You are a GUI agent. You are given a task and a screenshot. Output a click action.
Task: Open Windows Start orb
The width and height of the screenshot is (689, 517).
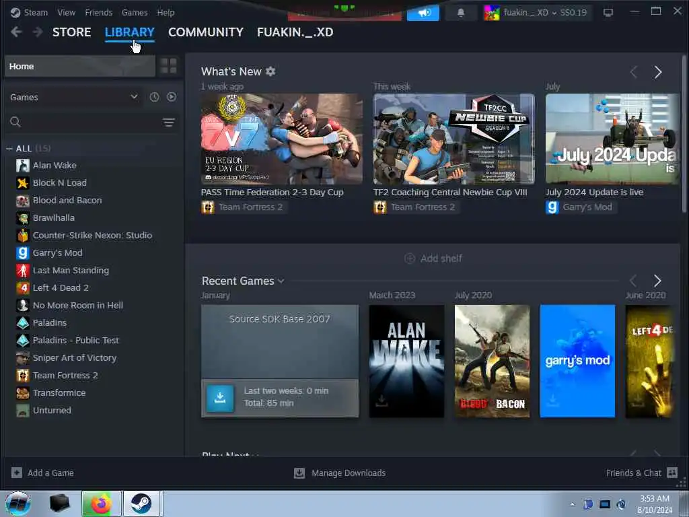click(17, 504)
